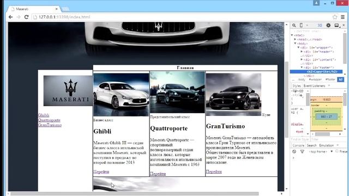Select #wrapper in the DOM breadcrumb
Viewport: 349px width, 196px height.
click(x=315, y=79)
